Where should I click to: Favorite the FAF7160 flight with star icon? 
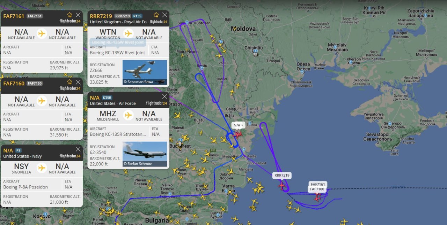[x=69, y=82]
